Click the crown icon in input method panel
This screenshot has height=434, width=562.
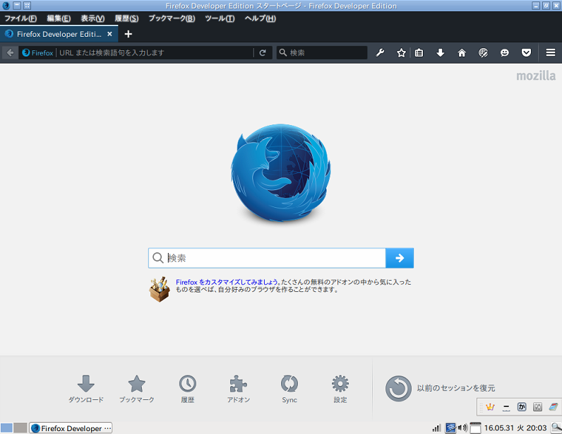(x=490, y=406)
